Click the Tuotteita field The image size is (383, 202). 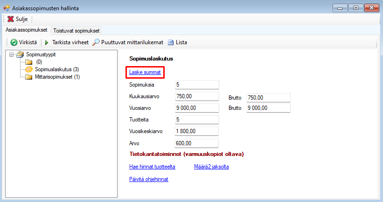(x=197, y=120)
